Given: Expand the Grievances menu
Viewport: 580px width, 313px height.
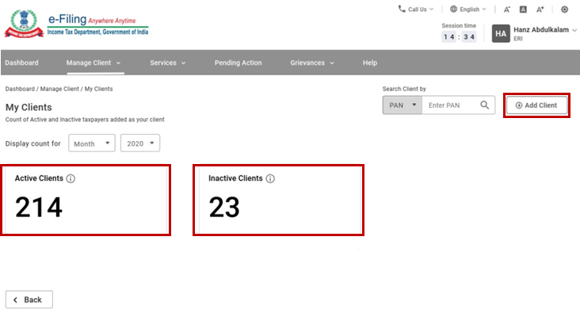Looking at the screenshot, I should [312, 63].
